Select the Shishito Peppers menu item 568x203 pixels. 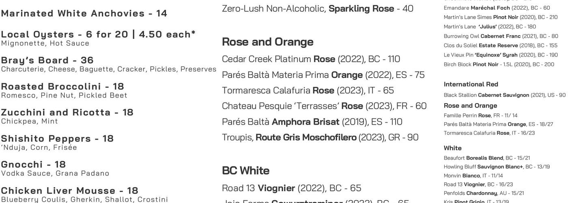(57, 138)
